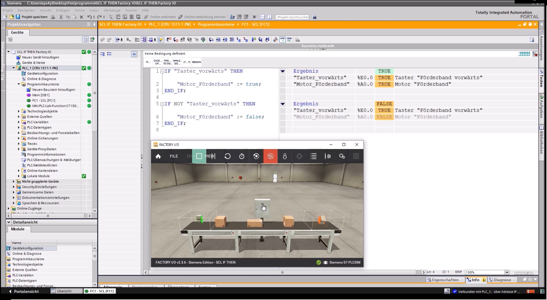Click the go to next bookmark icon
This screenshot has width=547, height=300.
pos(261,39)
